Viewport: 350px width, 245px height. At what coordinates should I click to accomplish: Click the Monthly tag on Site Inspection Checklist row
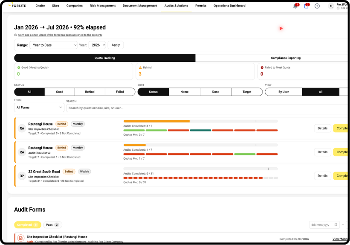pos(78,124)
